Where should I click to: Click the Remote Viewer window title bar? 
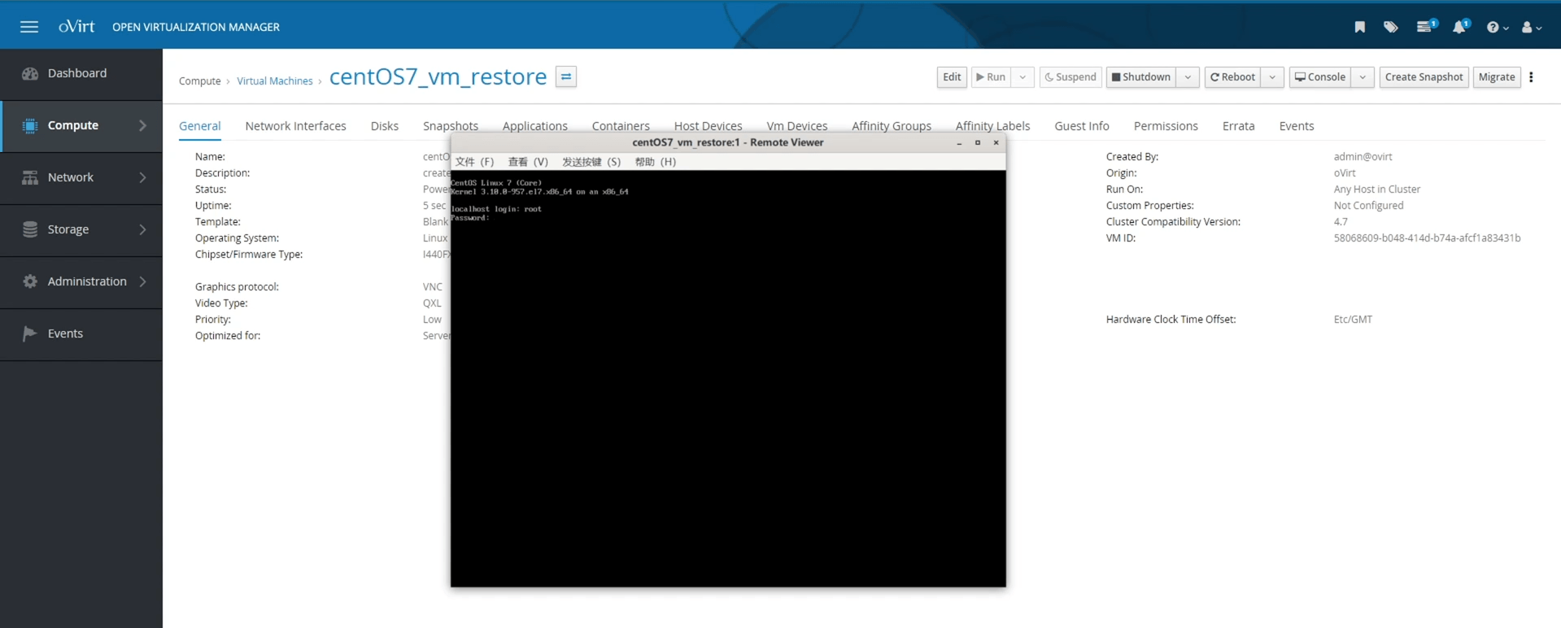[x=728, y=142]
